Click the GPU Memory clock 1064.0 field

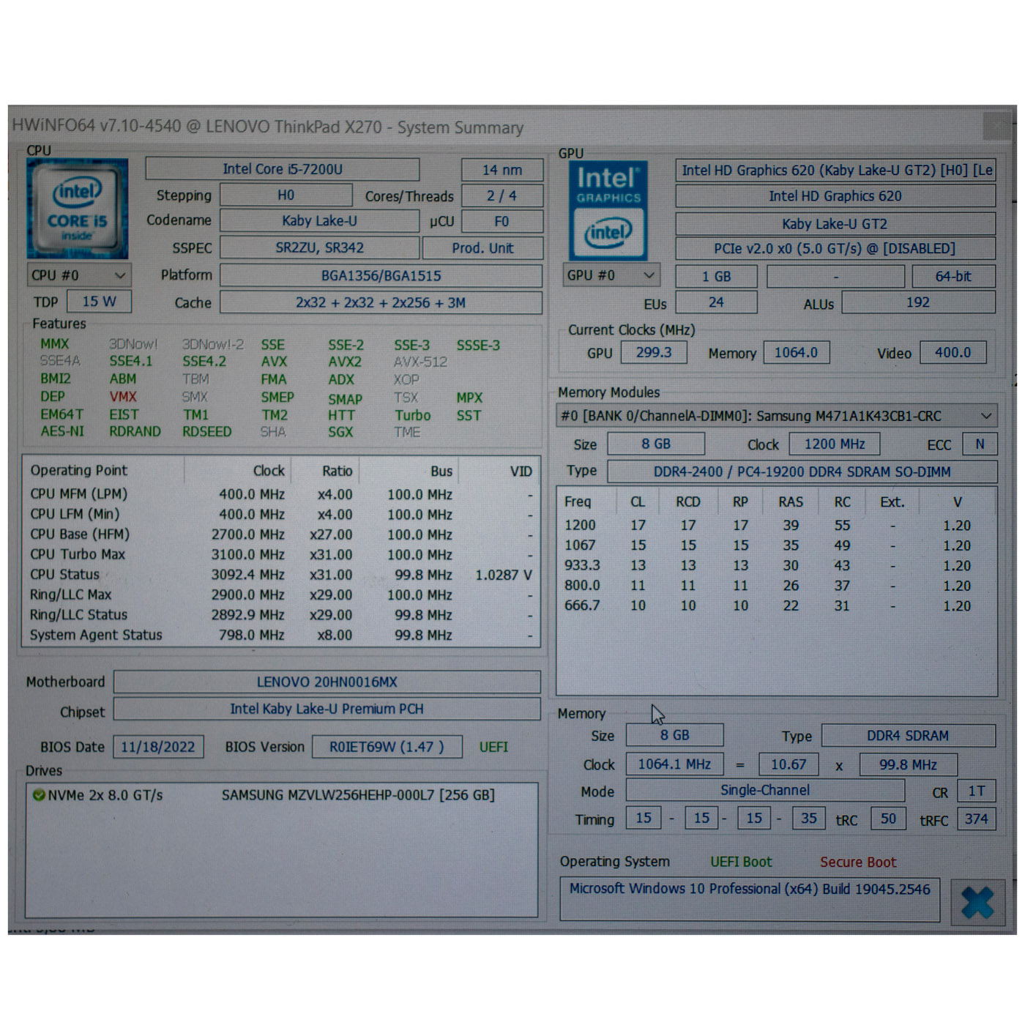[x=797, y=352]
